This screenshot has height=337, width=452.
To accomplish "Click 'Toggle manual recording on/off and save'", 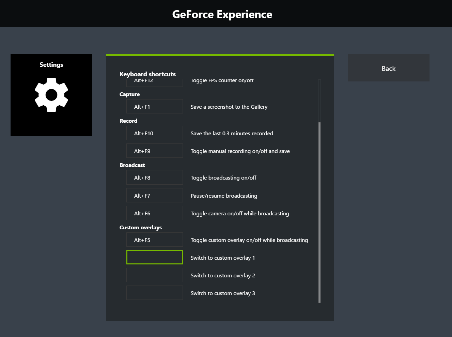I will [x=240, y=151].
